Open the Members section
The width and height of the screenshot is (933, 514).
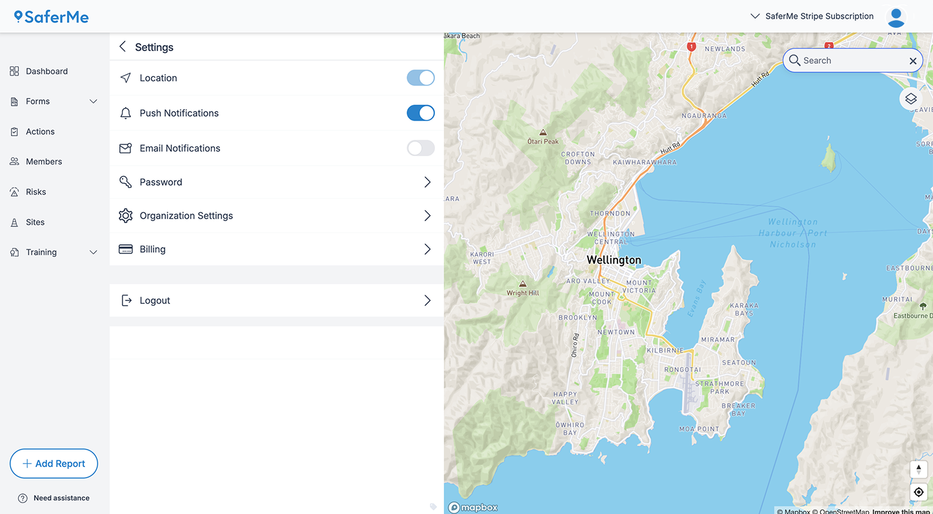pos(44,161)
